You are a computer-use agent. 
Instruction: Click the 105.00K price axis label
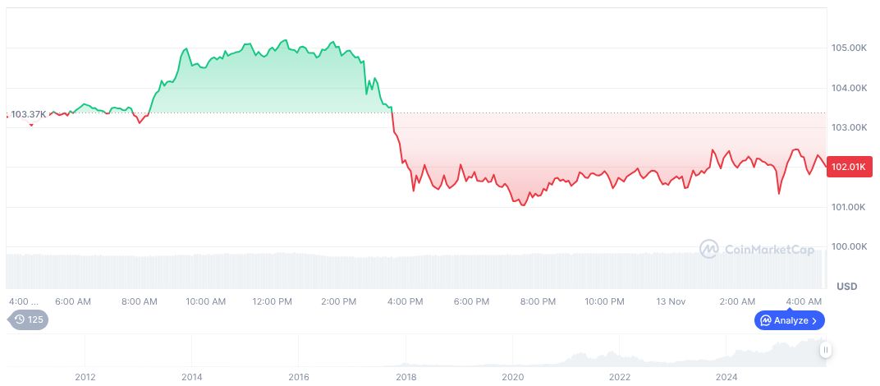pyautogui.click(x=849, y=48)
